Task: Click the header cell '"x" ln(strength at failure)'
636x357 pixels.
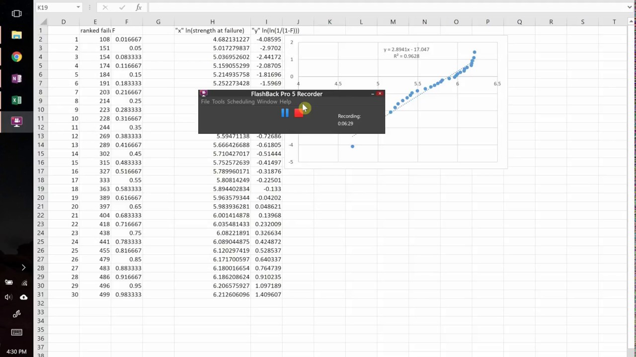Action: pos(212,30)
